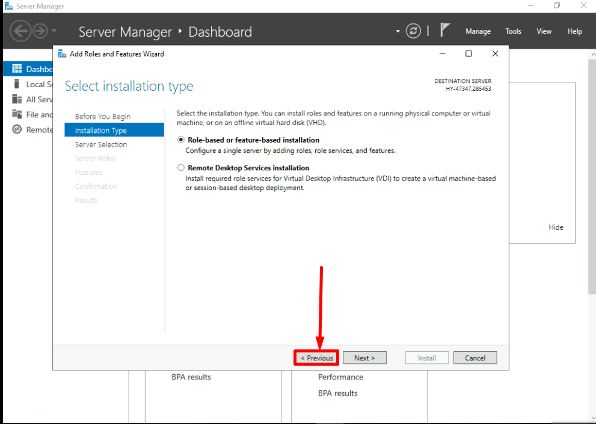Select Role-based or feature-based installation option

pyautogui.click(x=181, y=140)
